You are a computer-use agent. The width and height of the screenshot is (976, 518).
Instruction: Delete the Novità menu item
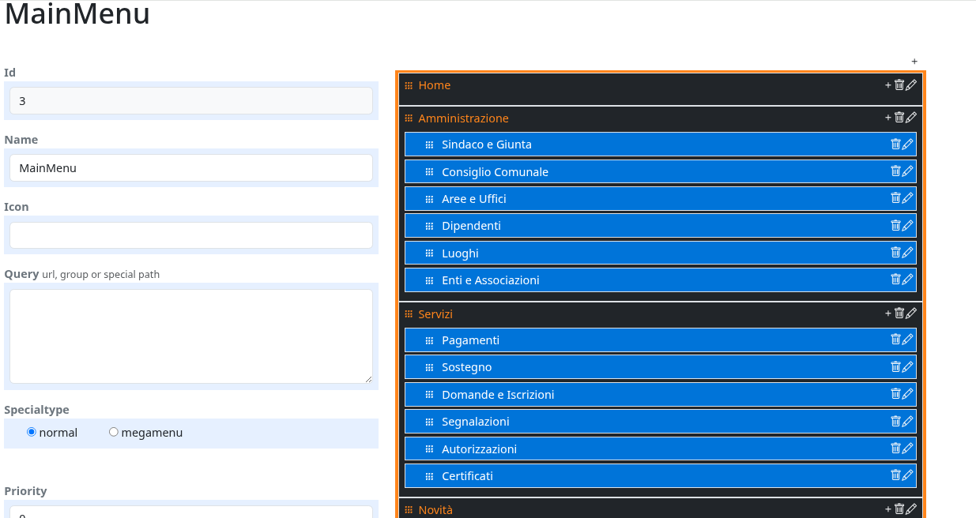click(899, 509)
